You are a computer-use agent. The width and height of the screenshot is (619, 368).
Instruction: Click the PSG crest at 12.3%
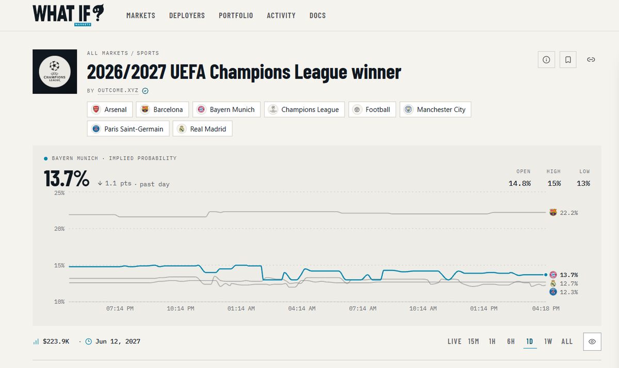(553, 292)
